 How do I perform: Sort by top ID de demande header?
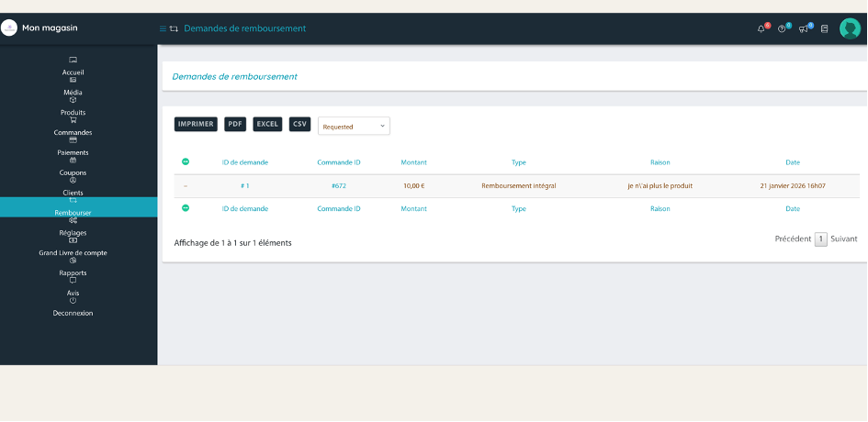tap(244, 162)
